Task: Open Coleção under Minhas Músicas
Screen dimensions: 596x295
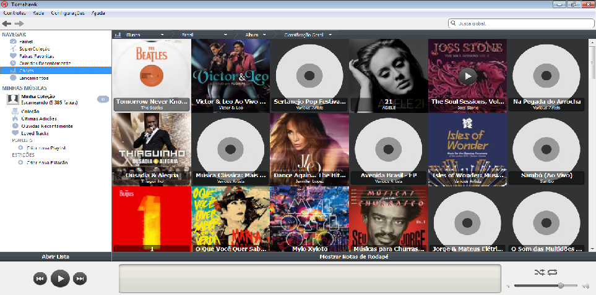Action: pos(30,112)
